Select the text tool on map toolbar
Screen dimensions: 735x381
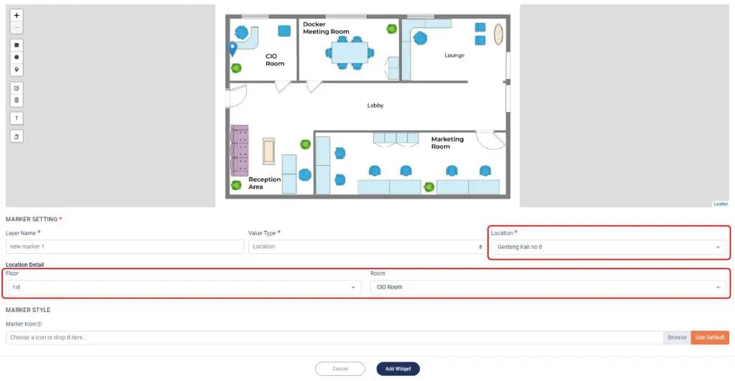17,118
